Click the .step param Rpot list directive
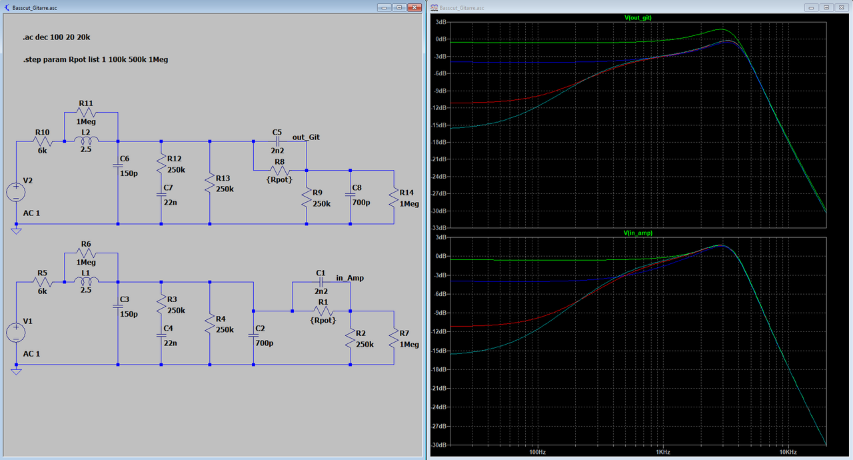 coord(95,59)
